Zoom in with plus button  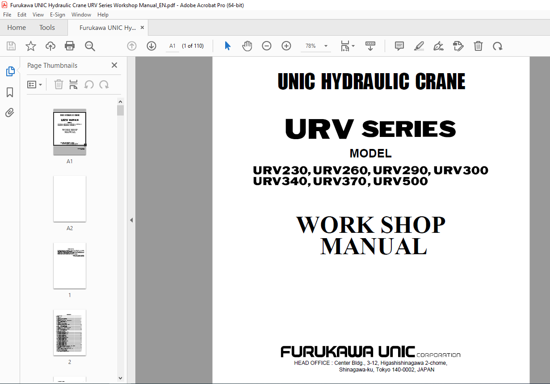click(286, 46)
